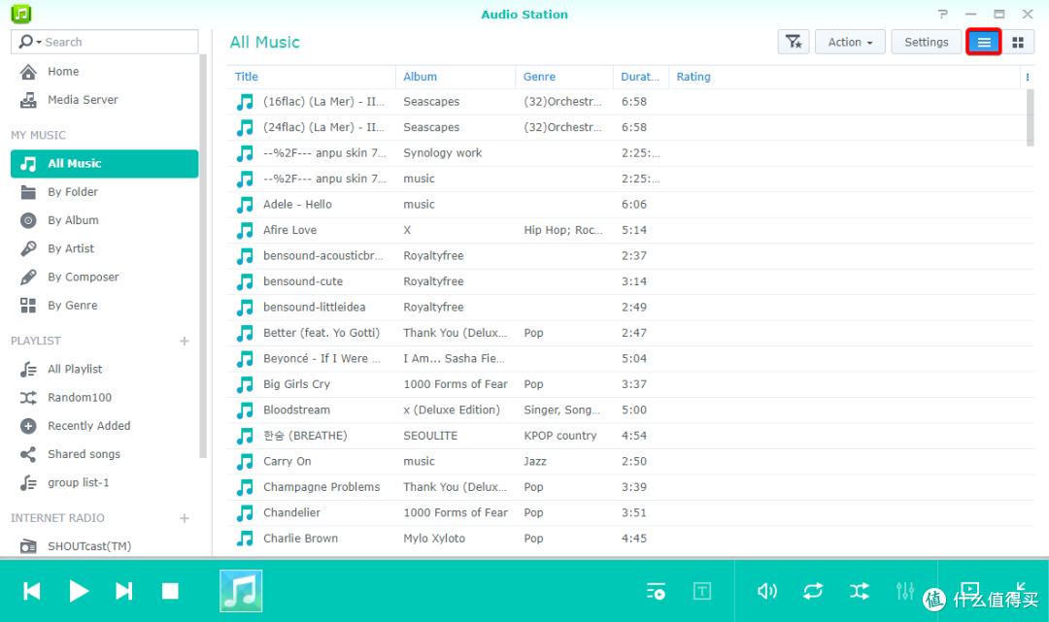The height and width of the screenshot is (622, 1049).
Task: Open the volume speaker control
Action: tap(767, 591)
